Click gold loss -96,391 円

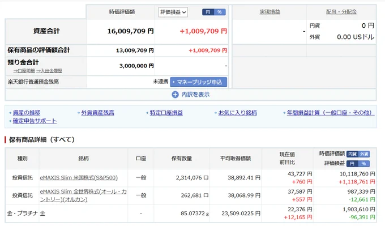(x=362, y=218)
